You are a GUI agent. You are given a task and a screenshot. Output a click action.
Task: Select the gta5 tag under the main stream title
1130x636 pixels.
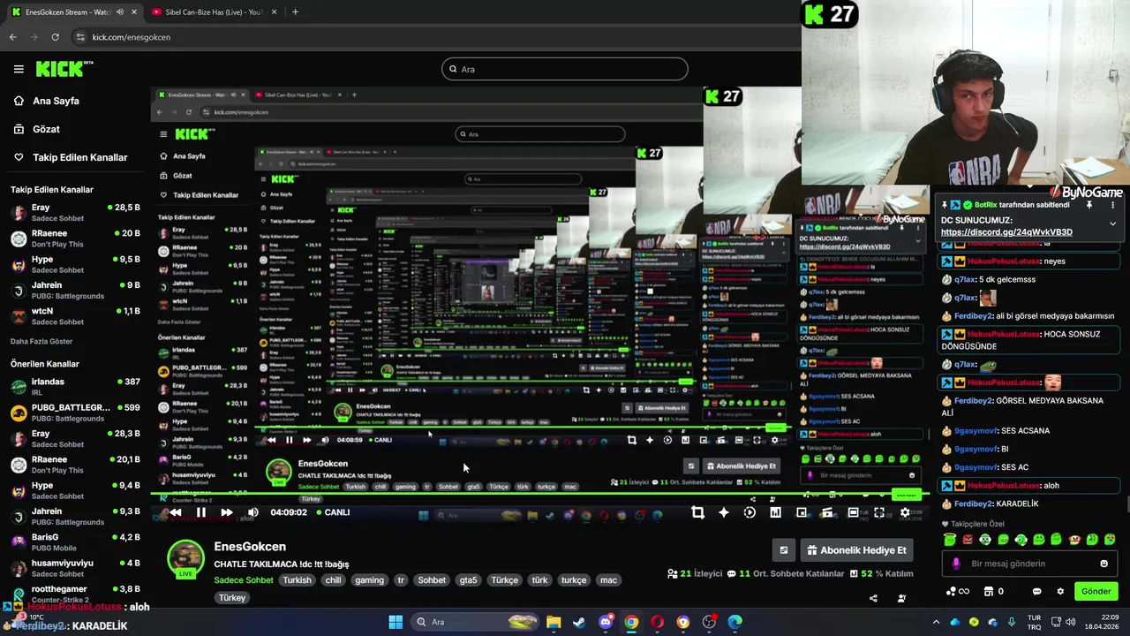(x=468, y=580)
